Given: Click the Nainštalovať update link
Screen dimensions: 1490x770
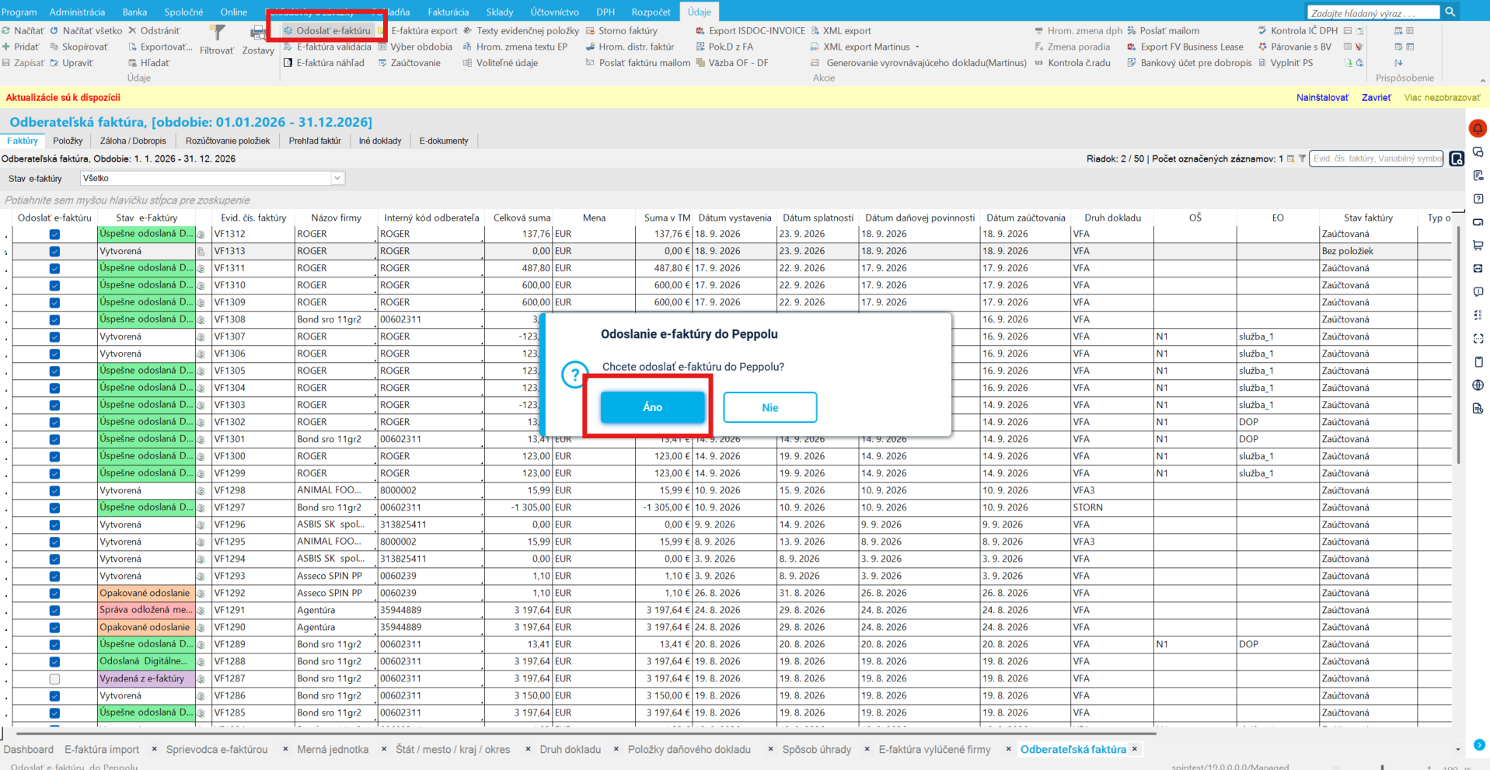Looking at the screenshot, I should pyautogui.click(x=1322, y=97).
